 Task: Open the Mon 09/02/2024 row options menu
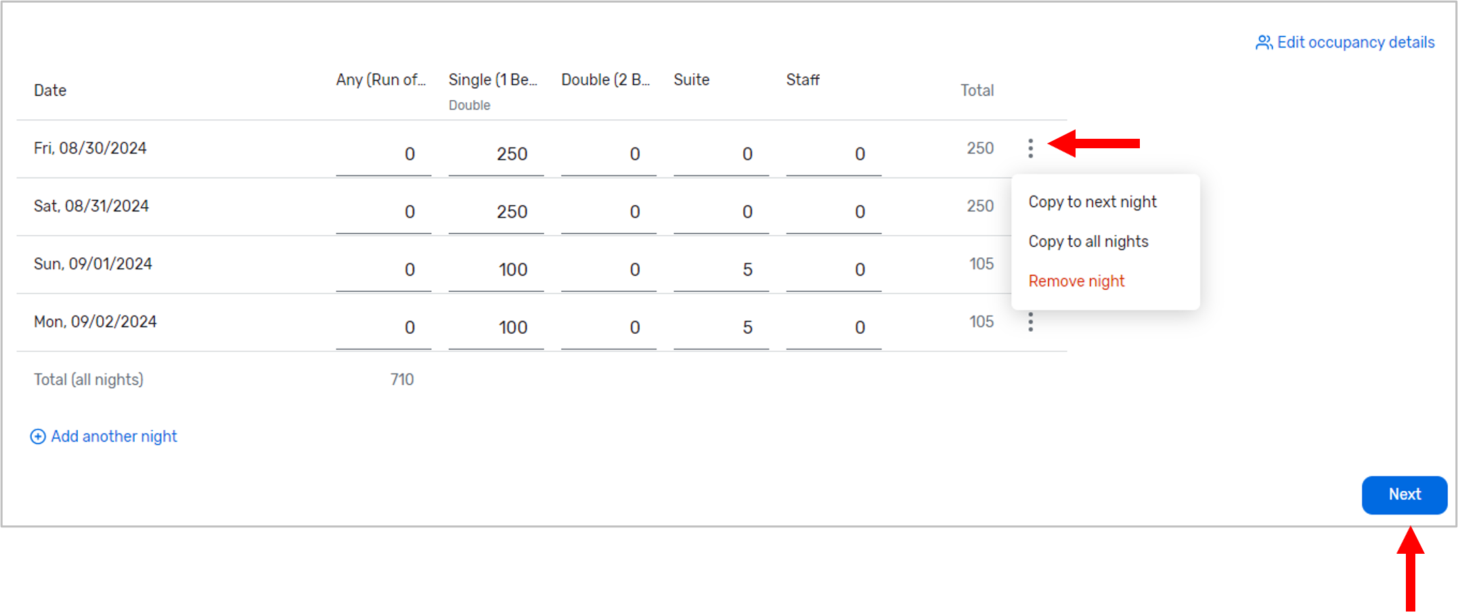point(1030,322)
